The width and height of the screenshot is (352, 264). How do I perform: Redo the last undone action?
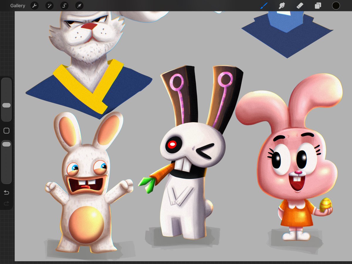[x=6, y=203]
